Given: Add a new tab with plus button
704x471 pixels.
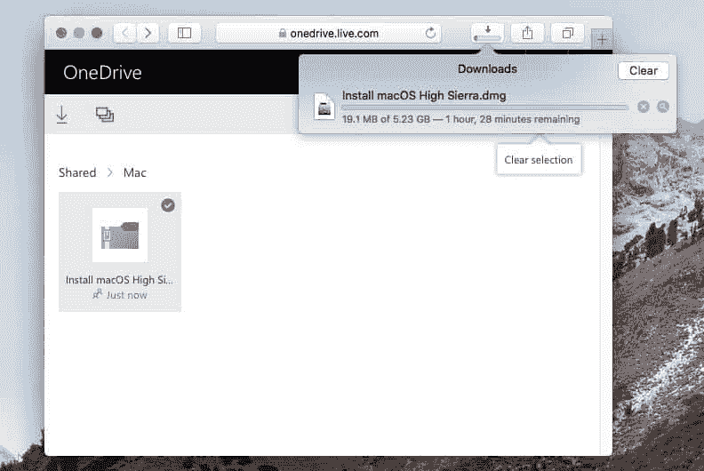Looking at the screenshot, I should pyautogui.click(x=602, y=39).
